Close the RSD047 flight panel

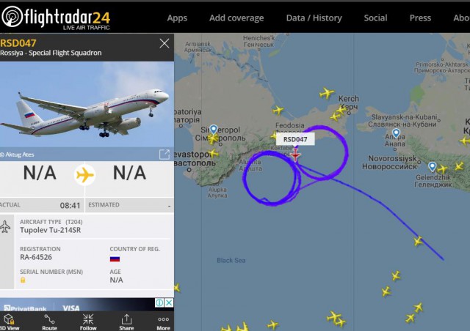tap(164, 44)
